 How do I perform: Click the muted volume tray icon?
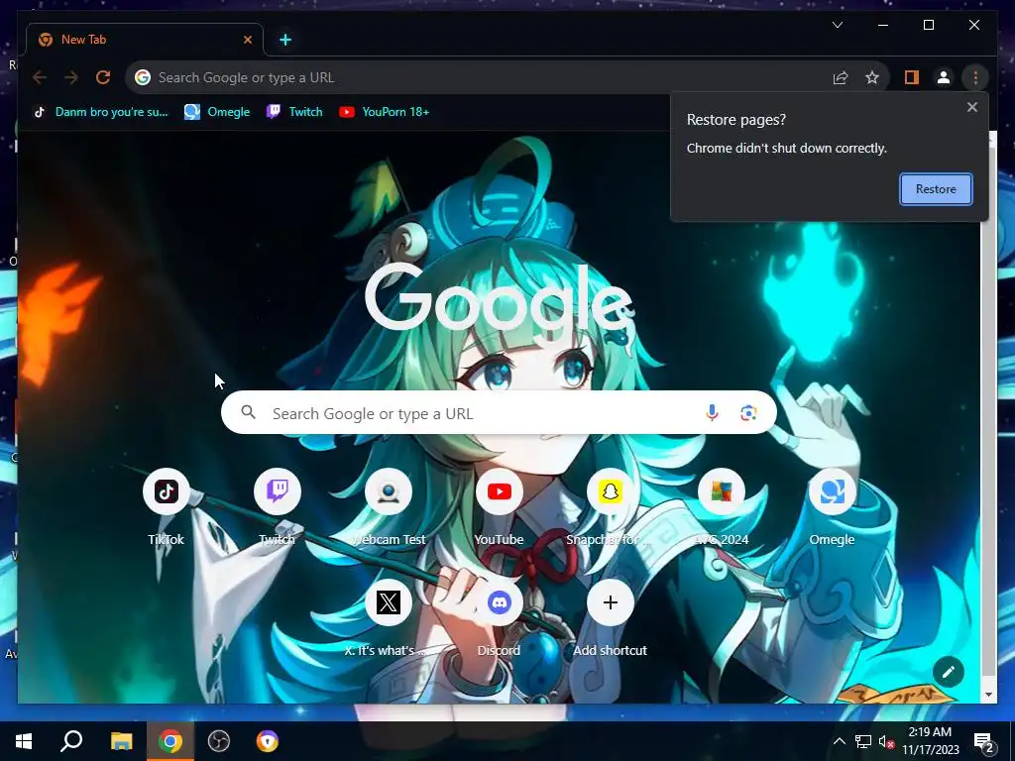coord(886,741)
